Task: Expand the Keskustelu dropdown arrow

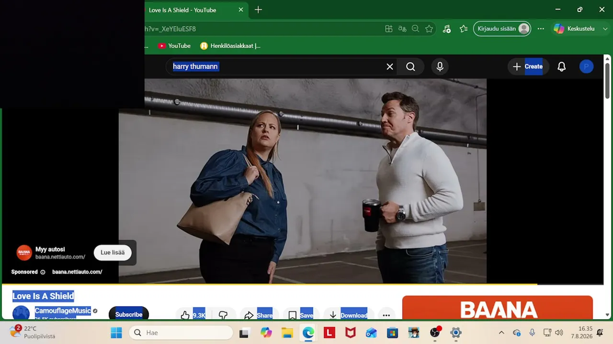Action: click(x=605, y=29)
